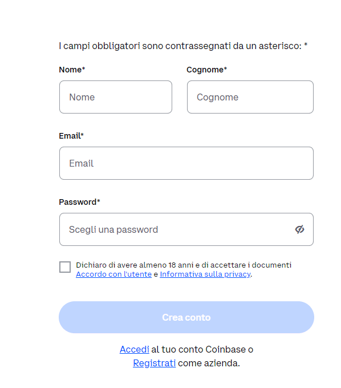Image resolution: width=341 pixels, height=388 pixels.
Task: Toggle password visibility eye icon
Action: pyautogui.click(x=299, y=229)
